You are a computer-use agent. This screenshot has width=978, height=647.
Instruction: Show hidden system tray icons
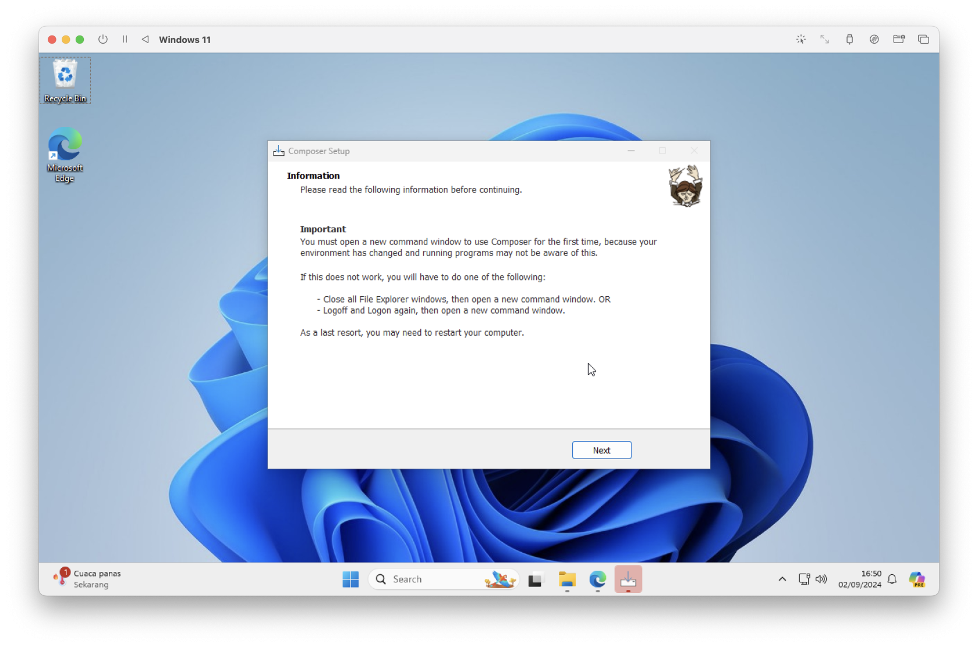782,579
